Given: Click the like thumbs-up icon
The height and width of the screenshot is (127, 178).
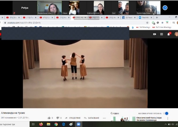Looking at the screenshot, I should click(49, 118).
